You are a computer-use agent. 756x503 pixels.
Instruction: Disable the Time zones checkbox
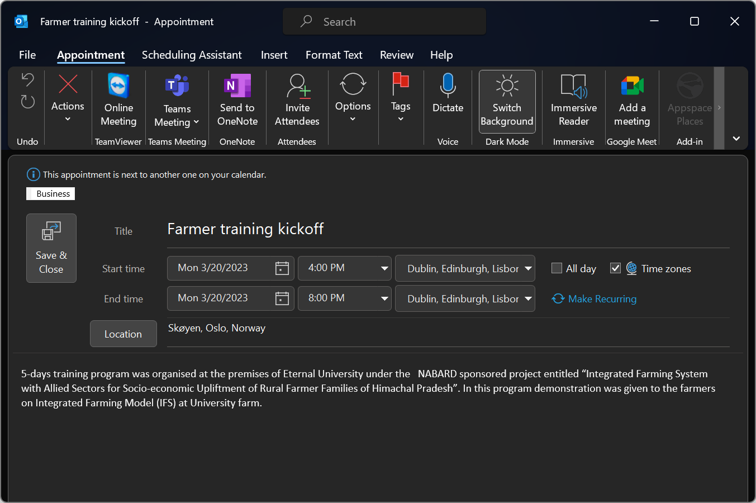(615, 268)
